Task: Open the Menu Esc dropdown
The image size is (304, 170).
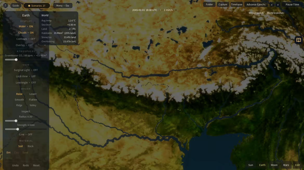Action: pyautogui.click(x=63, y=6)
